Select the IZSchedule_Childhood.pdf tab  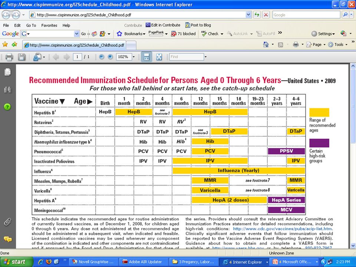coord(74,45)
